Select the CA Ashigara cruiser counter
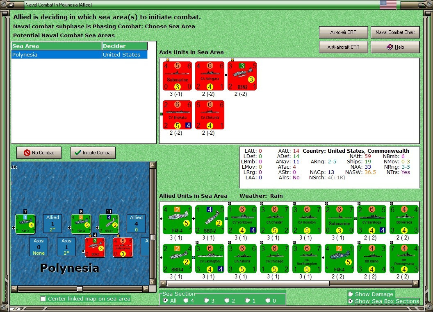433x312 pixels. (210, 76)
